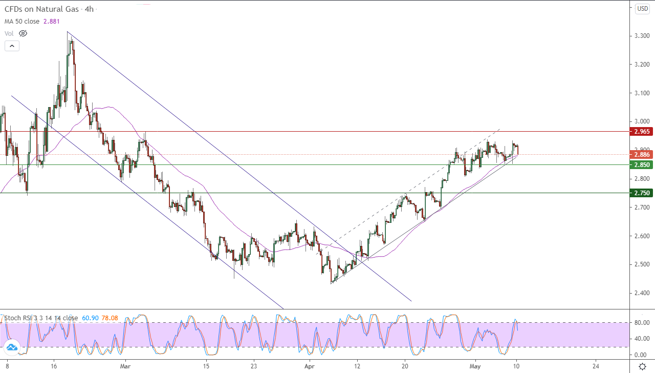Click the 23 date label on time axis
This screenshot has width=655, height=373.
(x=254, y=366)
